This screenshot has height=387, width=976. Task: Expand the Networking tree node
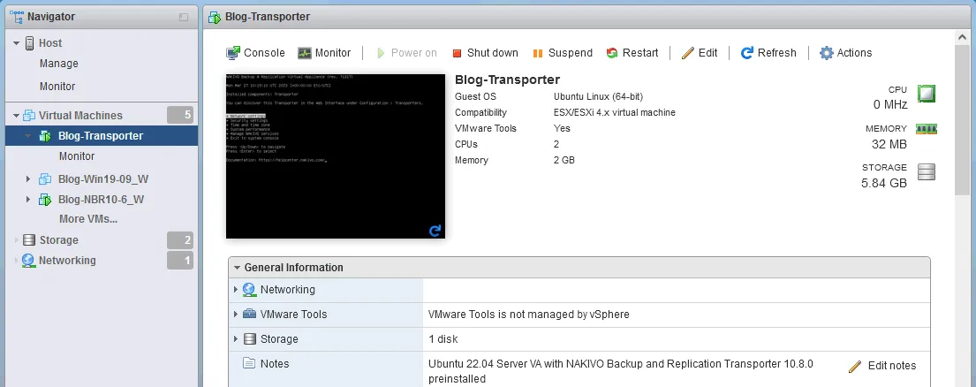(16, 261)
